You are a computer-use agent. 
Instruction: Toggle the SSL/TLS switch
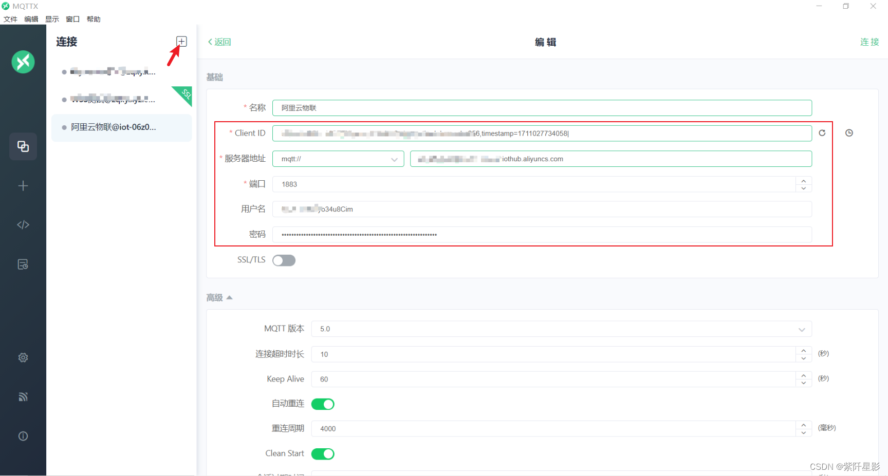[x=284, y=260]
